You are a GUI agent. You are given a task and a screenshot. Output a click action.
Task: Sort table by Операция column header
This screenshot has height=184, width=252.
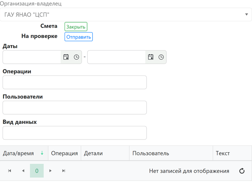[x=65, y=153]
